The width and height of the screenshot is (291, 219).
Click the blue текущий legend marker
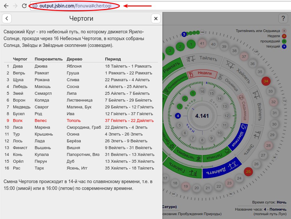click(x=284, y=46)
